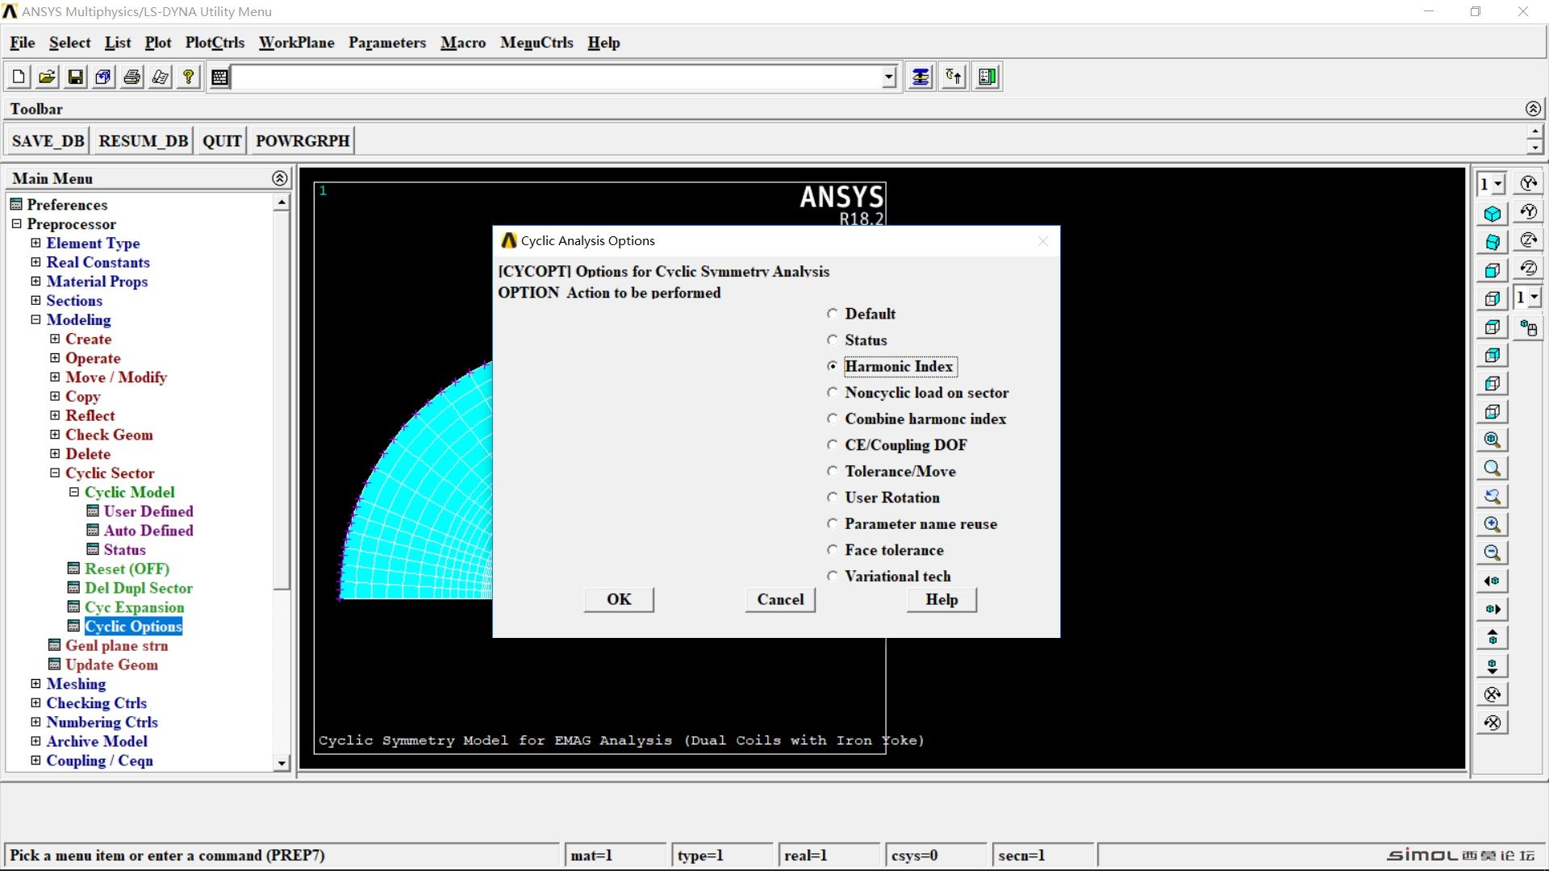Click the Pan Model Up icon
The height and width of the screenshot is (871, 1549).
1493,637
